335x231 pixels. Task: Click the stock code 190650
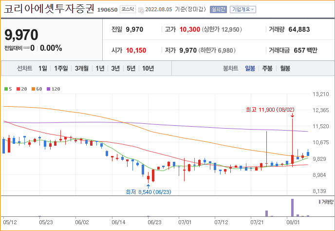tap(107, 10)
